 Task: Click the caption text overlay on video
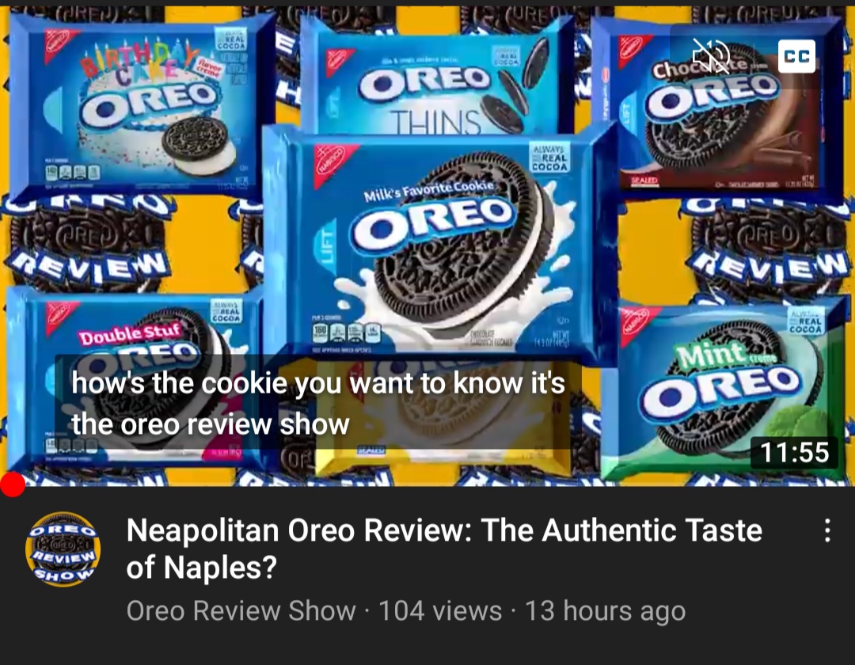(x=318, y=403)
